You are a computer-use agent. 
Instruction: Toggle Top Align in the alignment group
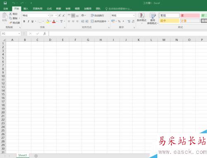click(69, 15)
